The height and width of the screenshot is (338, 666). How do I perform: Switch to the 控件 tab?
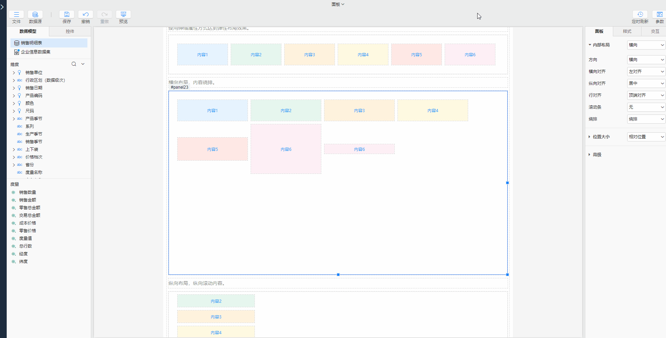pos(70,31)
